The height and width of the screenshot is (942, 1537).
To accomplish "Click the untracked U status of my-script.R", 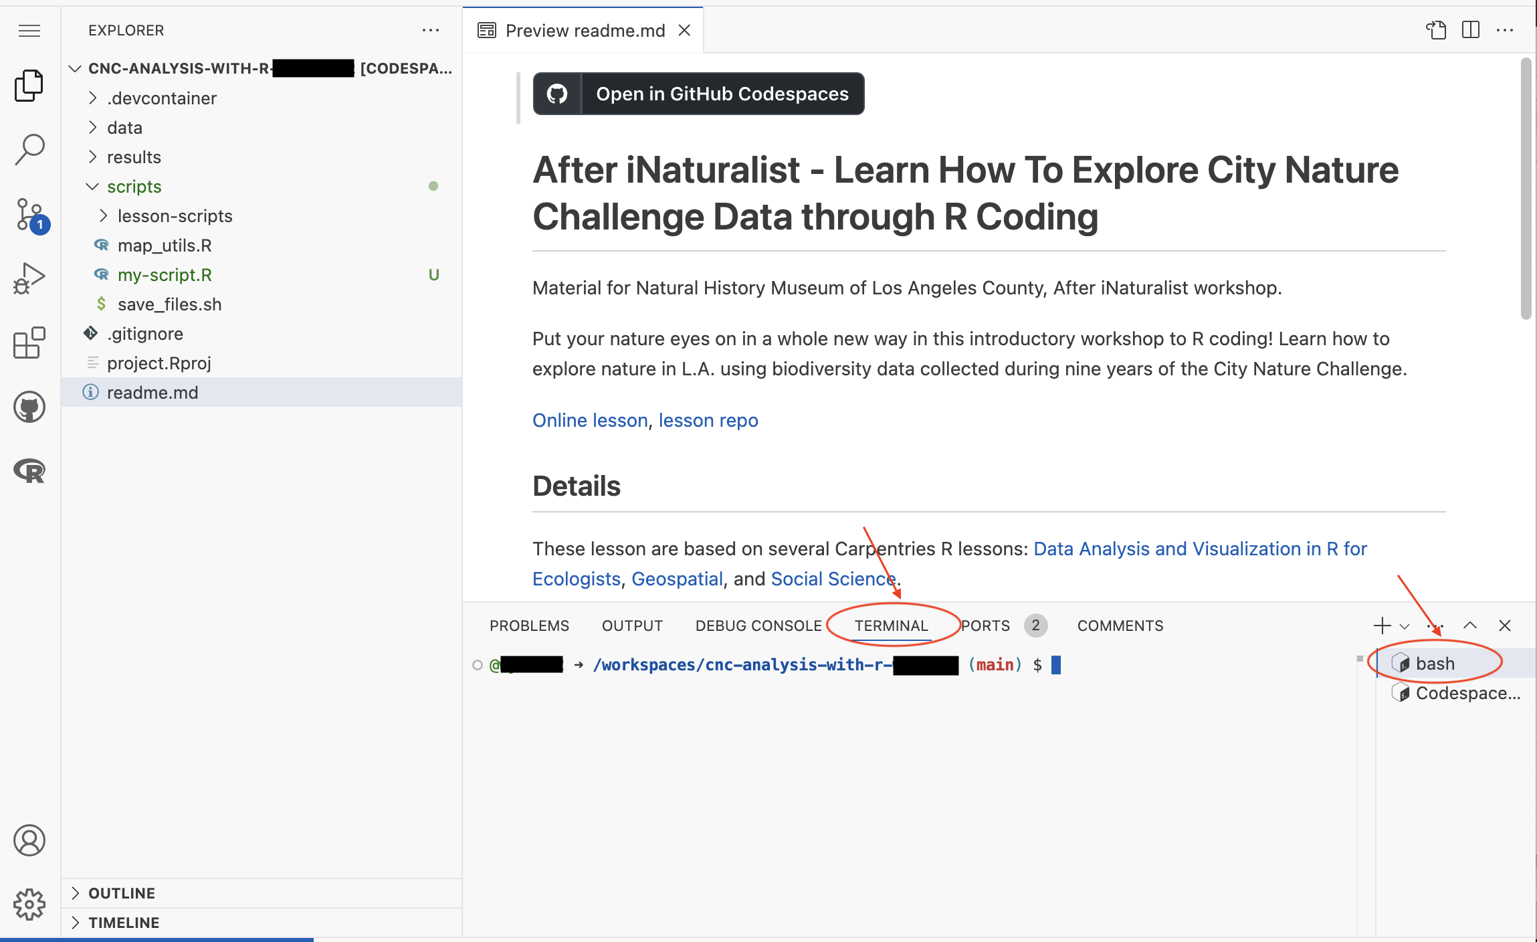I will (433, 275).
